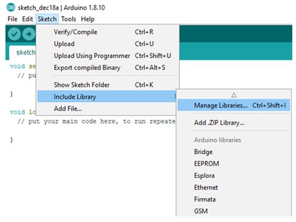Screen dimensions: 296x222
Task: Expand the Include Library submenu arrow
Action: pos(175,97)
